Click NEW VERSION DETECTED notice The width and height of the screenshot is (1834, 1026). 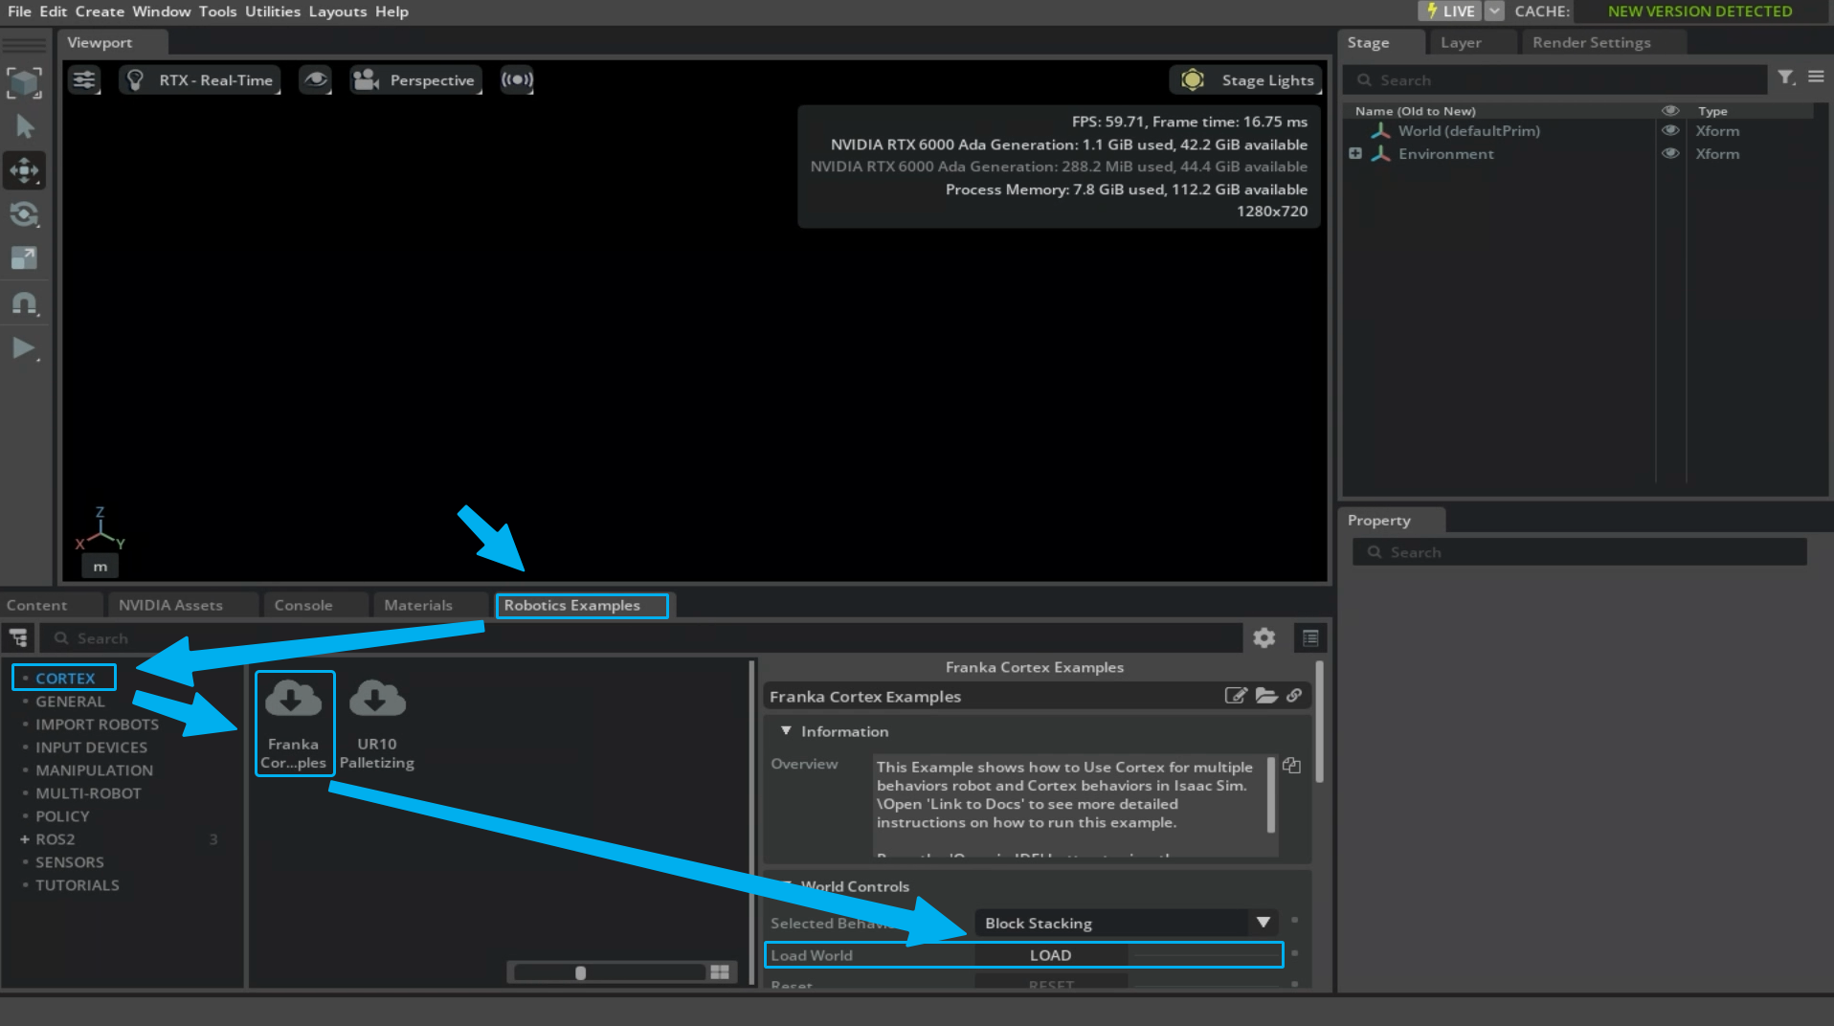1700,11
